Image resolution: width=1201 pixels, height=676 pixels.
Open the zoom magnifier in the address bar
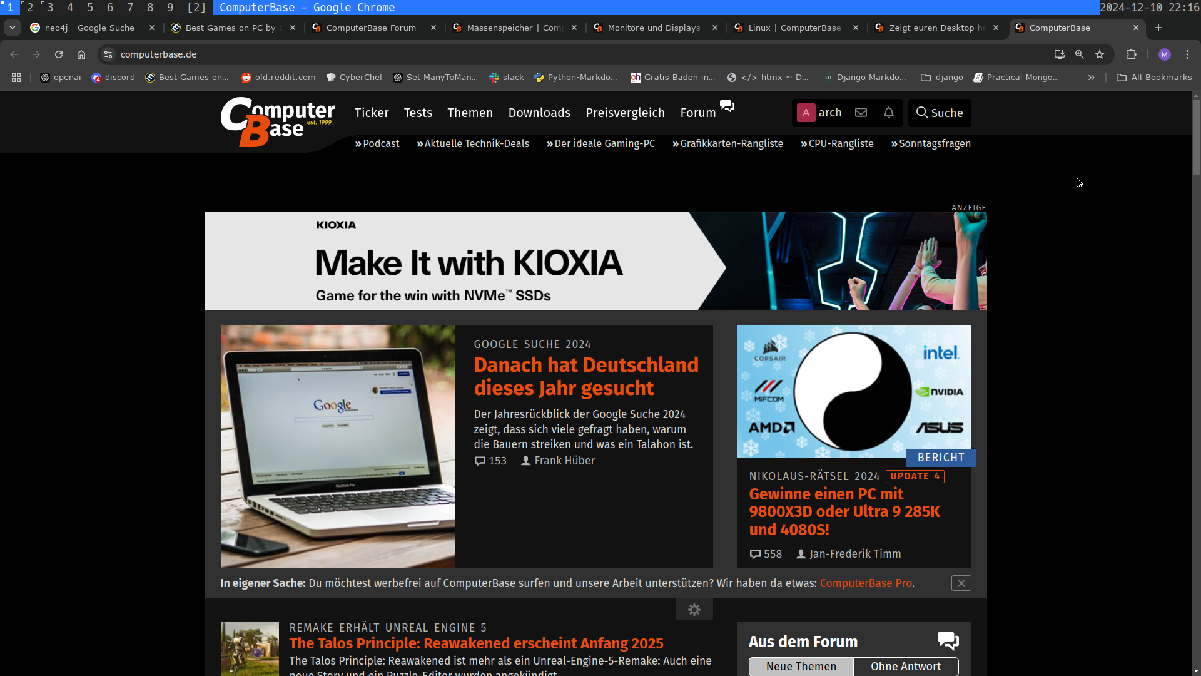tap(1079, 54)
